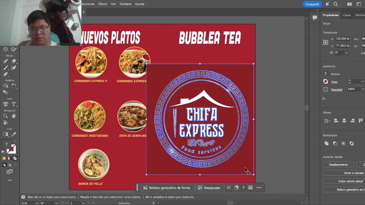The width and height of the screenshot is (365, 205).
Task: Click the fx effects icon
Action: (324, 99)
